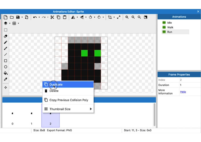Image resolution: width=201 pixels, height=142 pixels.
Task: Click the Duration value field
Action: tap(190, 85)
